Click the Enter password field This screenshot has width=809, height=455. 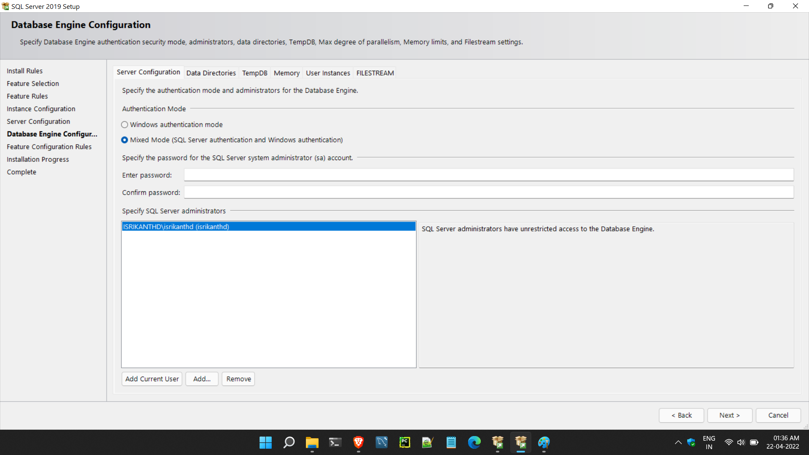(489, 175)
